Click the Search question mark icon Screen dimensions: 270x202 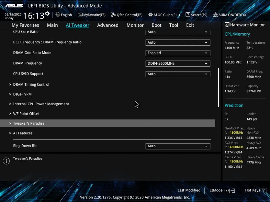[188, 15]
